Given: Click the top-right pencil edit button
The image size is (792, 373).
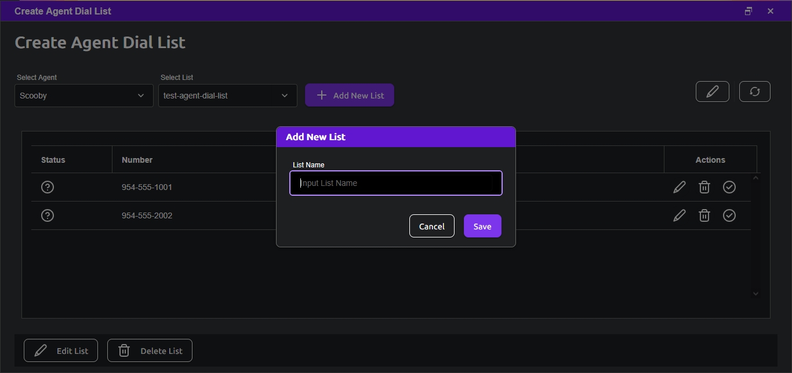Looking at the screenshot, I should (713, 92).
